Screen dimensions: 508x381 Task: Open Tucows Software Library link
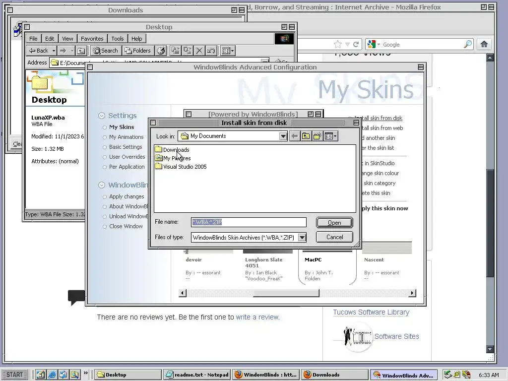(x=371, y=313)
